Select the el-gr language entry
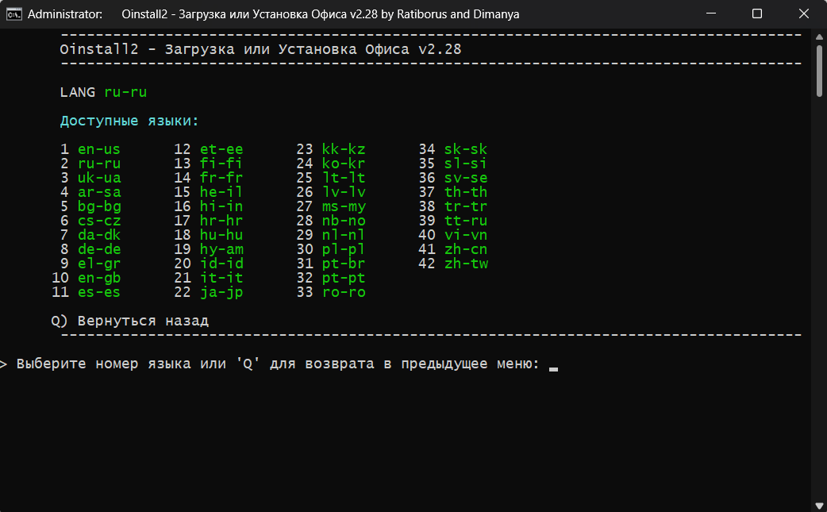This screenshot has height=512, width=827. [98, 264]
